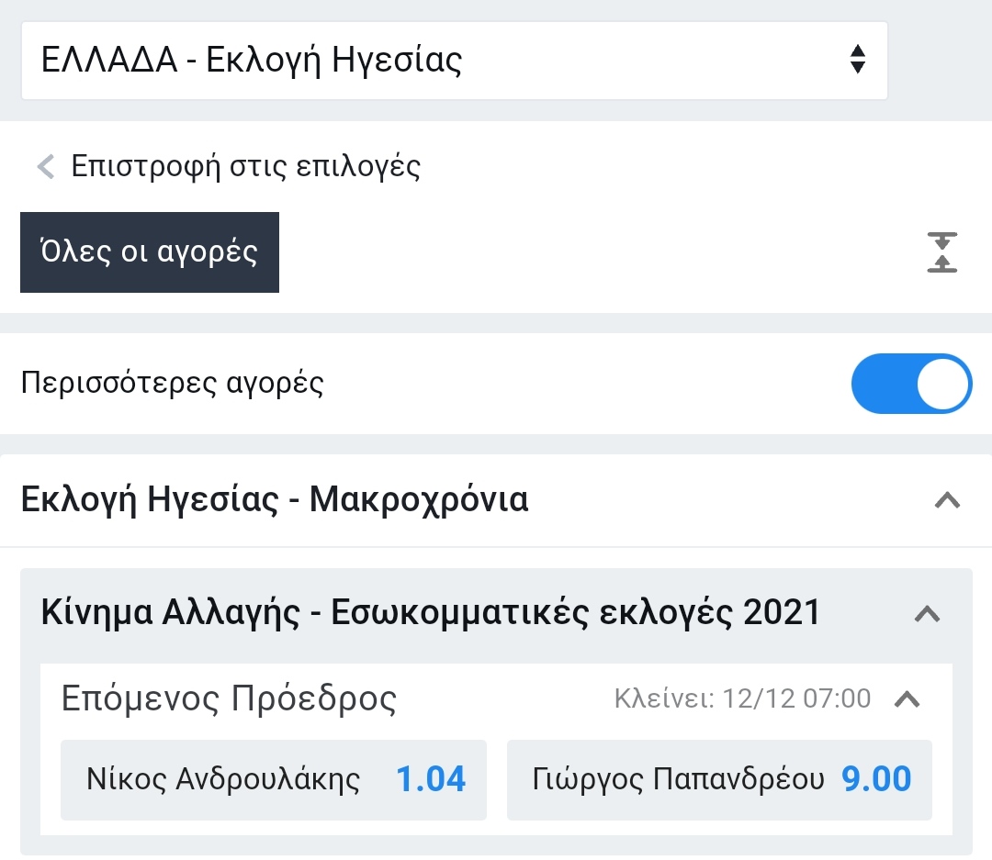Click the Κλείνει: 12/12 07:00 closing time
This screenshot has width=992, height=860.
742,699
